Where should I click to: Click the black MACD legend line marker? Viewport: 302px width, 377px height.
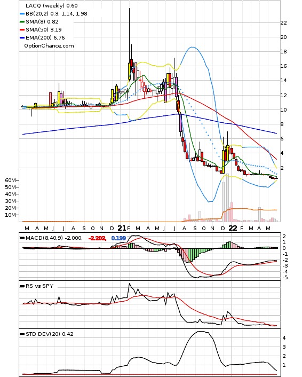tap(22, 238)
